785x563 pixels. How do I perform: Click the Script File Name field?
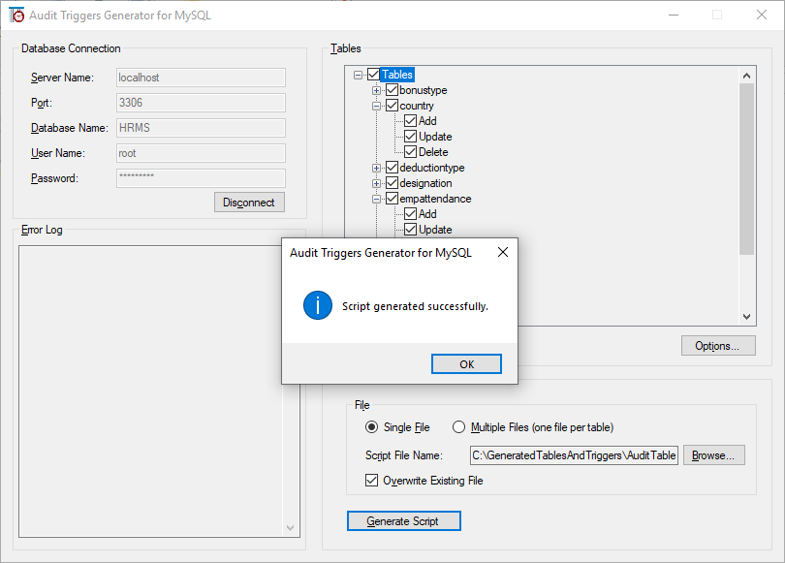click(572, 454)
